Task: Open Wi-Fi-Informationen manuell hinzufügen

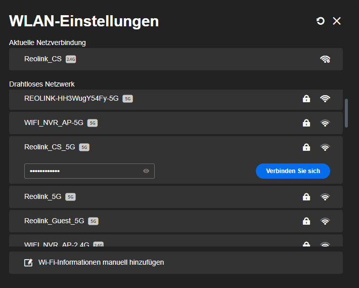Action: pyautogui.click(x=176, y=263)
